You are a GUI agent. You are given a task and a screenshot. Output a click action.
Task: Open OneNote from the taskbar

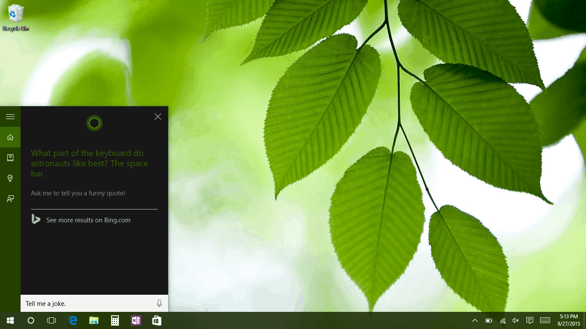(136, 320)
